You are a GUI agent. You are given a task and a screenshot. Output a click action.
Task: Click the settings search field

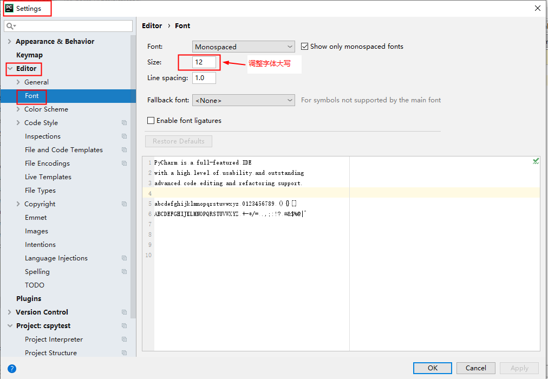[68, 26]
